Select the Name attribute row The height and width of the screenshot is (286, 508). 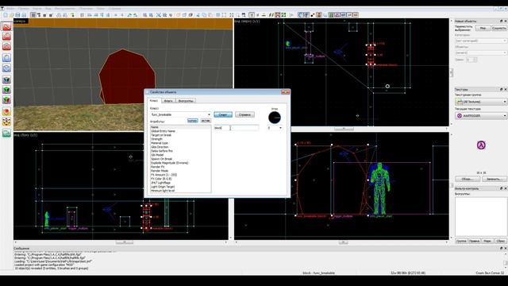[x=180, y=127]
